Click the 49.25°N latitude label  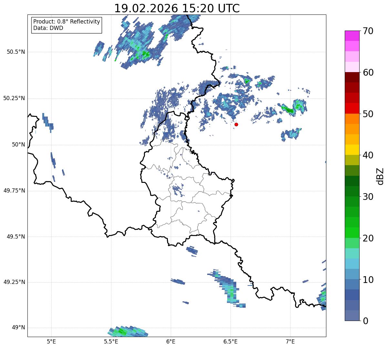(14, 282)
